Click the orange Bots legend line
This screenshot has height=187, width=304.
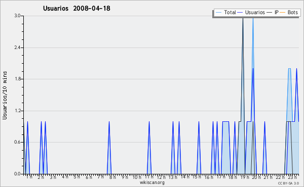[x=283, y=13]
